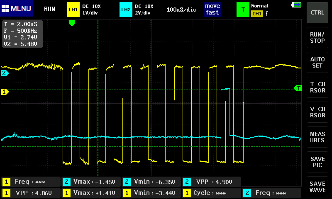This screenshot has width=332, height=199.
Task: Click the green trigger position marker at top
Action: pos(72,23)
